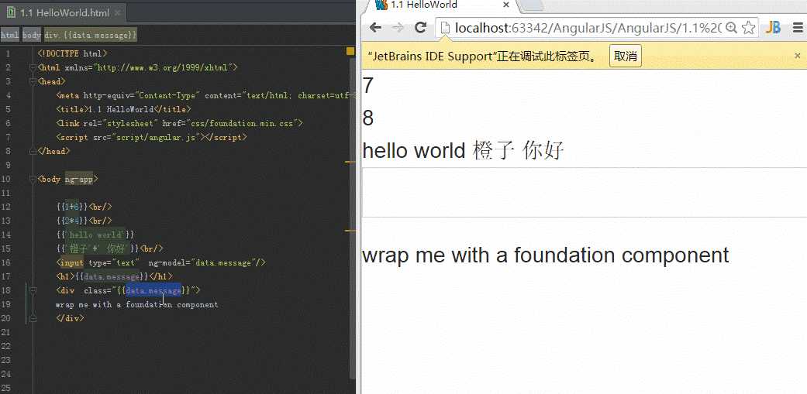Select the 1.1 HelloWorld.html editor tab
807x394 pixels.
pyautogui.click(x=64, y=13)
